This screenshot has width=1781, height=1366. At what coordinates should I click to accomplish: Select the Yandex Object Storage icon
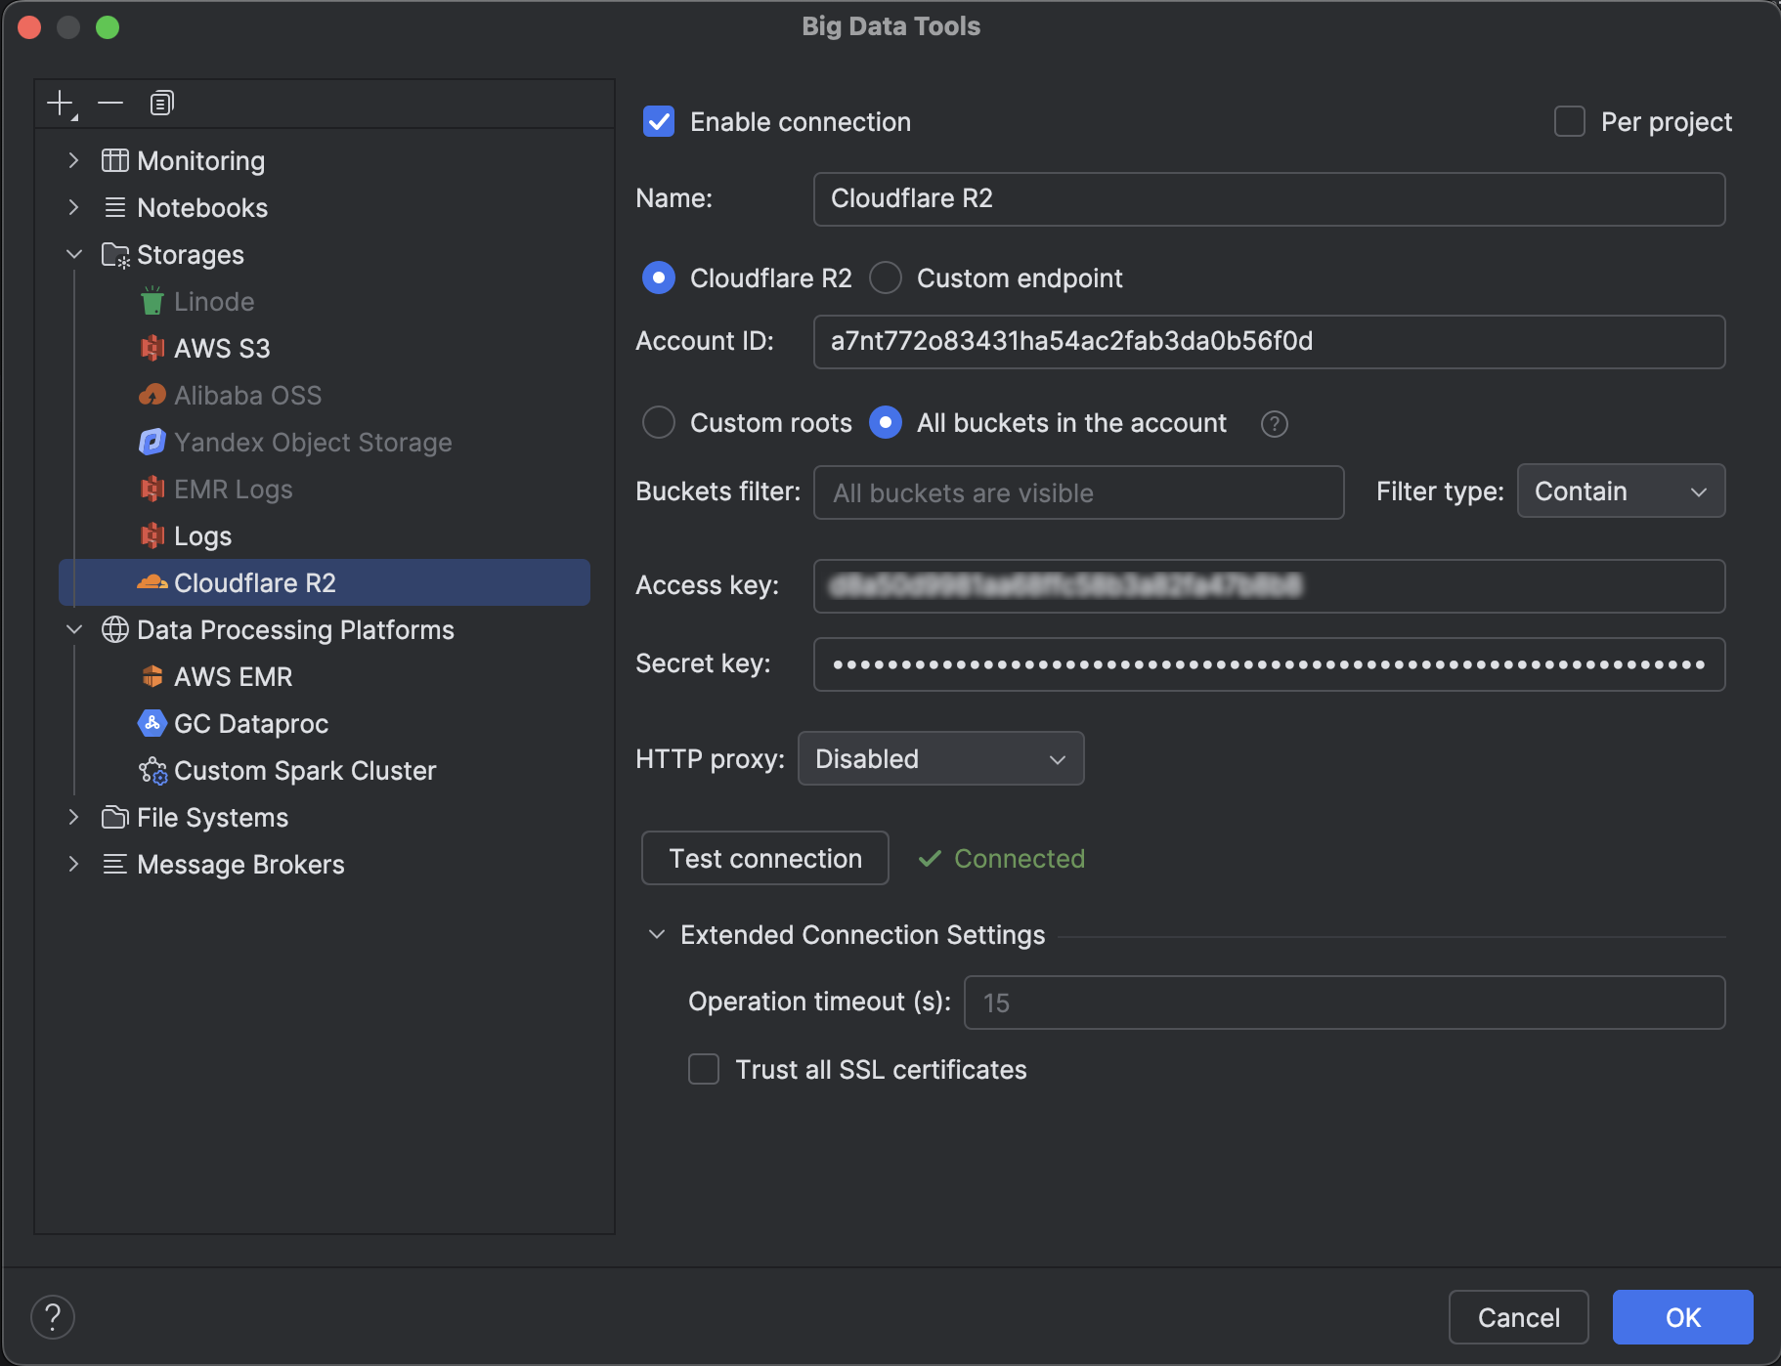(x=153, y=442)
